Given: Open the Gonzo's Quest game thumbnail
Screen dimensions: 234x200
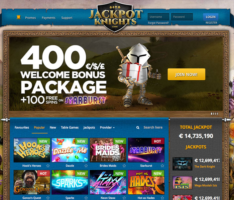Looking at the screenshot, I should tap(32, 182).
